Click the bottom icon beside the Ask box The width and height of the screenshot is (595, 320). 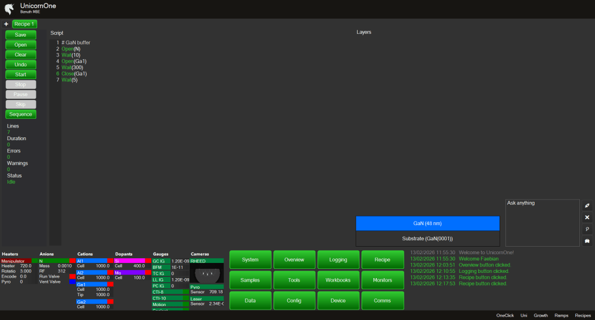click(587, 241)
